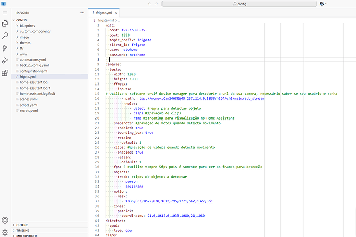Click the 'cellphone' tracked object entry
This screenshot has height=237, width=356.
point(135,187)
